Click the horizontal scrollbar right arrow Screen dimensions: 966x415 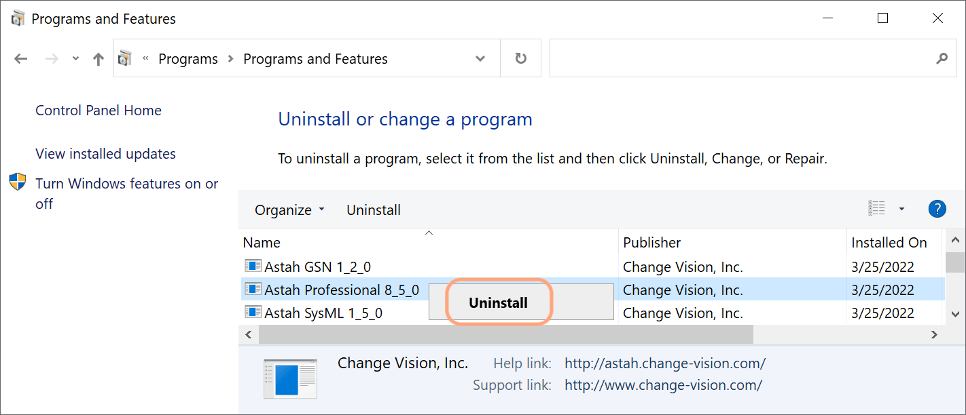click(934, 334)
